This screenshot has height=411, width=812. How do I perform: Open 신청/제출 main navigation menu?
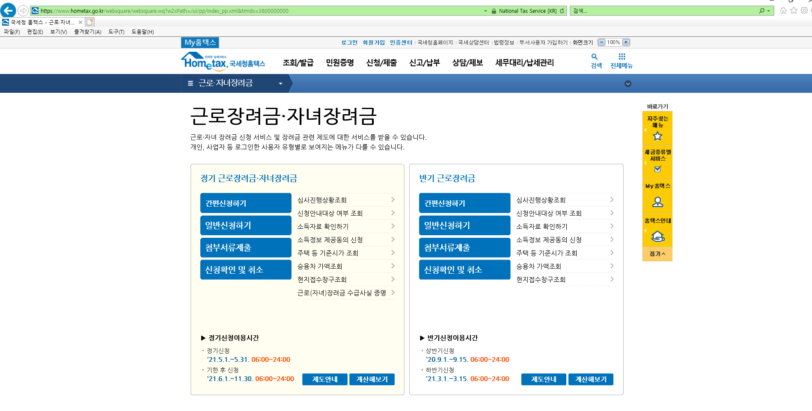click(x=381, y=63)
